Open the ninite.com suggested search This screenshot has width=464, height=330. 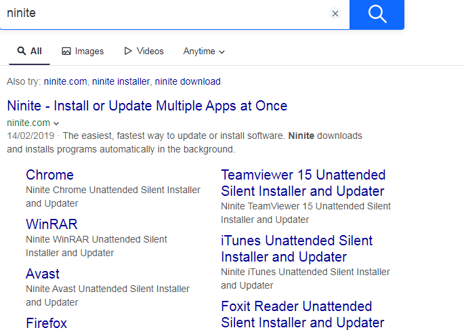point(65,81)
